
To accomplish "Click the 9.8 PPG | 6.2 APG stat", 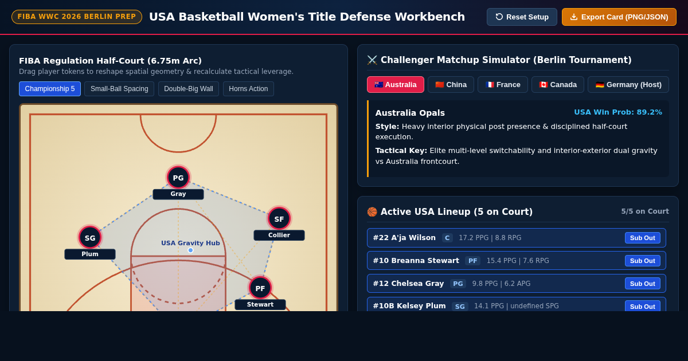I will tap(502, 284).
